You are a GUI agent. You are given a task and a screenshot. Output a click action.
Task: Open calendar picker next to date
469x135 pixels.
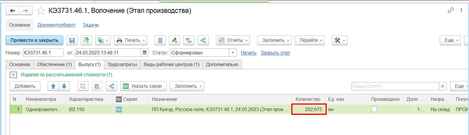click(145, 53)
